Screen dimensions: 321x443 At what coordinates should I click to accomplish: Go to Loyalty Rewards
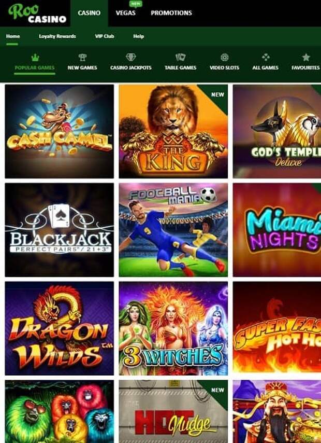coord(57,36)
